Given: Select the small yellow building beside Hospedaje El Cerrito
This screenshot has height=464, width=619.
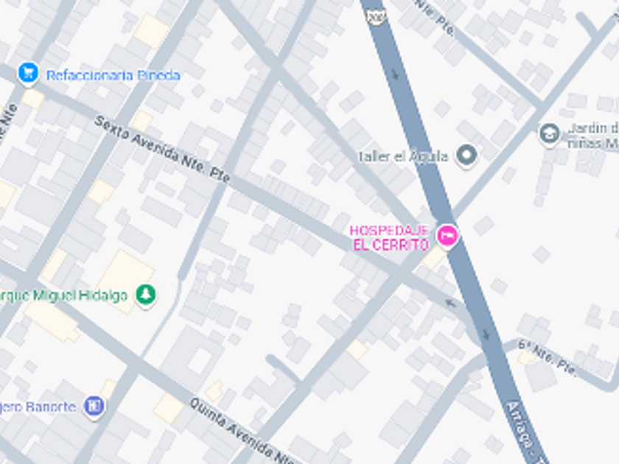Looking at the screenshot, I should 434,257.
